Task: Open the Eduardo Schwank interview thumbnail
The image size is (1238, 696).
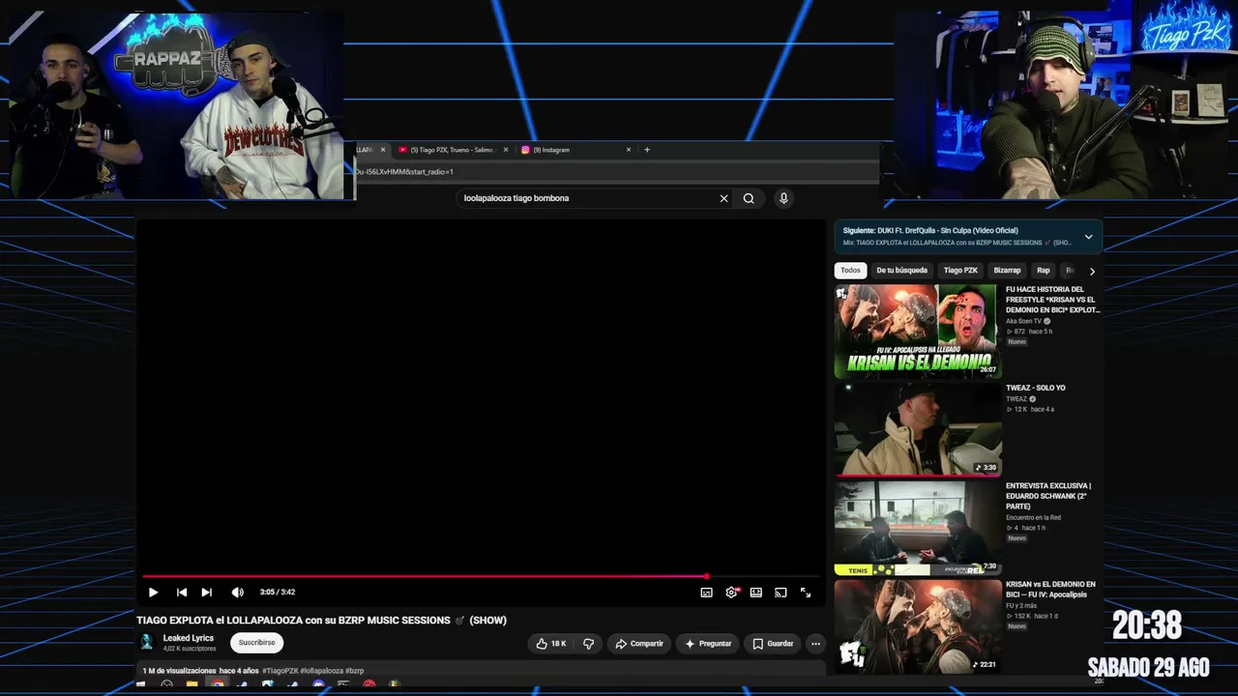Action: tap(917, 528)
